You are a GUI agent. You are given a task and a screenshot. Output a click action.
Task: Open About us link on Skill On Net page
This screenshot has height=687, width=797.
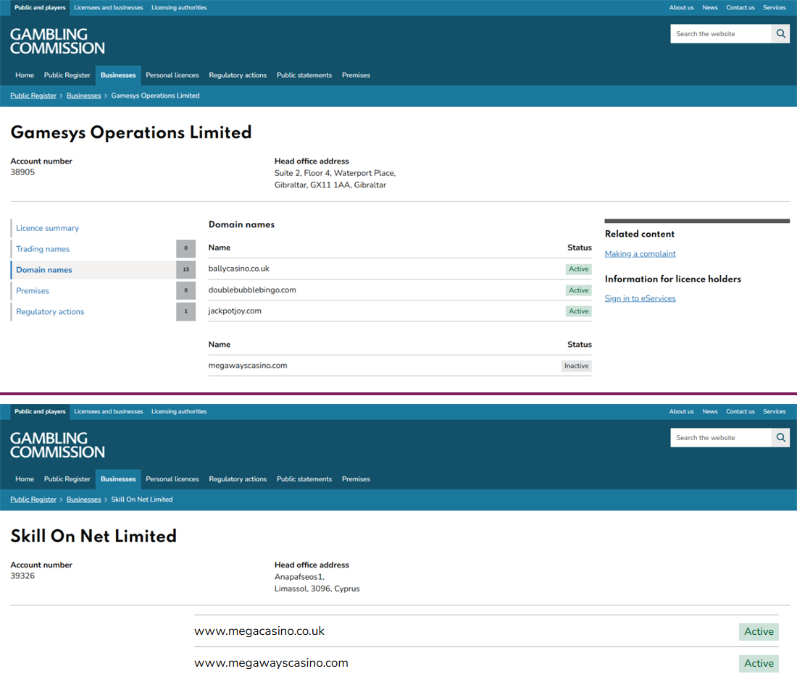coord(681,411)
